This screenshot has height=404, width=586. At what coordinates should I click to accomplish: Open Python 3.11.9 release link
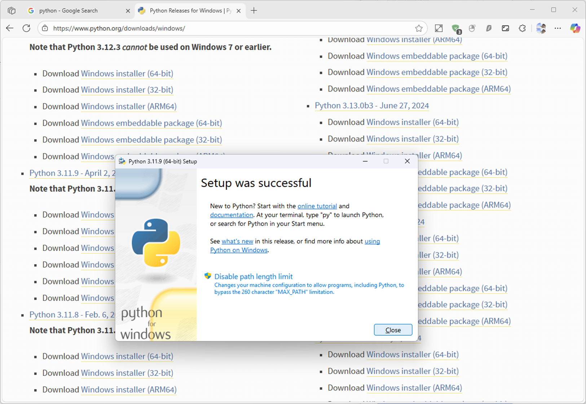72,173
